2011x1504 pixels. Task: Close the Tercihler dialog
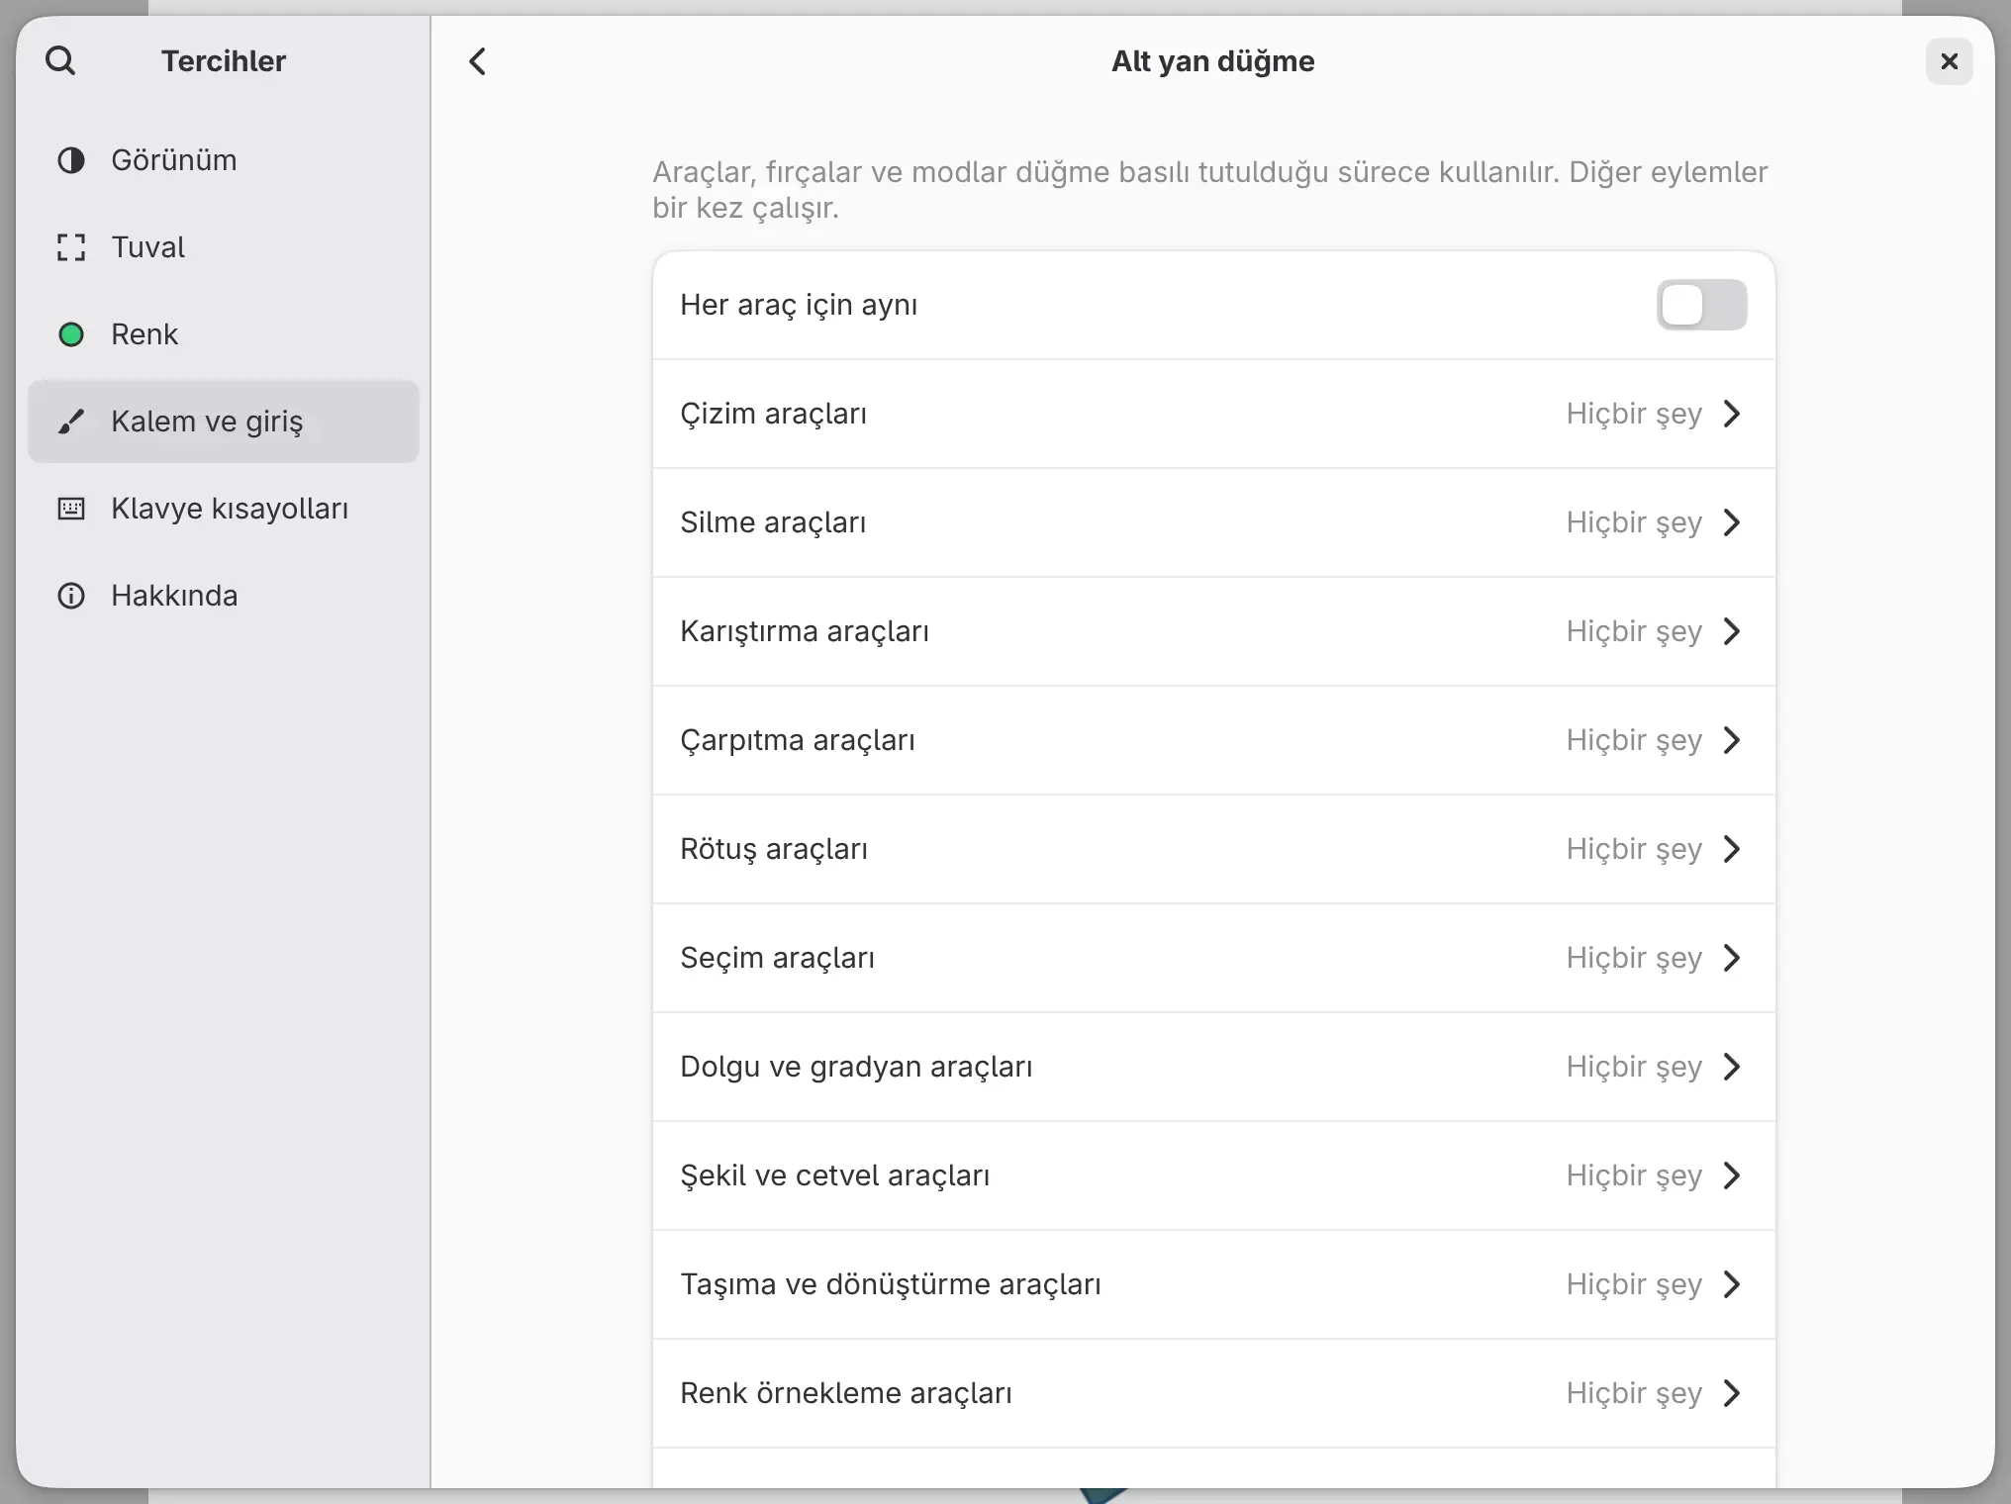click(1949, 61)
